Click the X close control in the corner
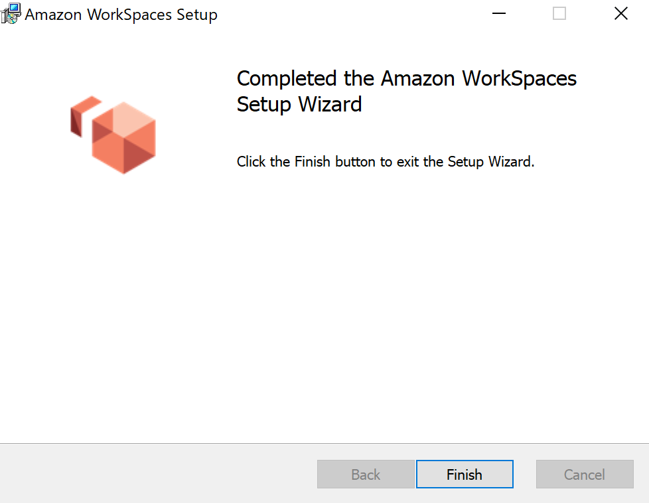This screenshot has width=649, height=503. 620,13
